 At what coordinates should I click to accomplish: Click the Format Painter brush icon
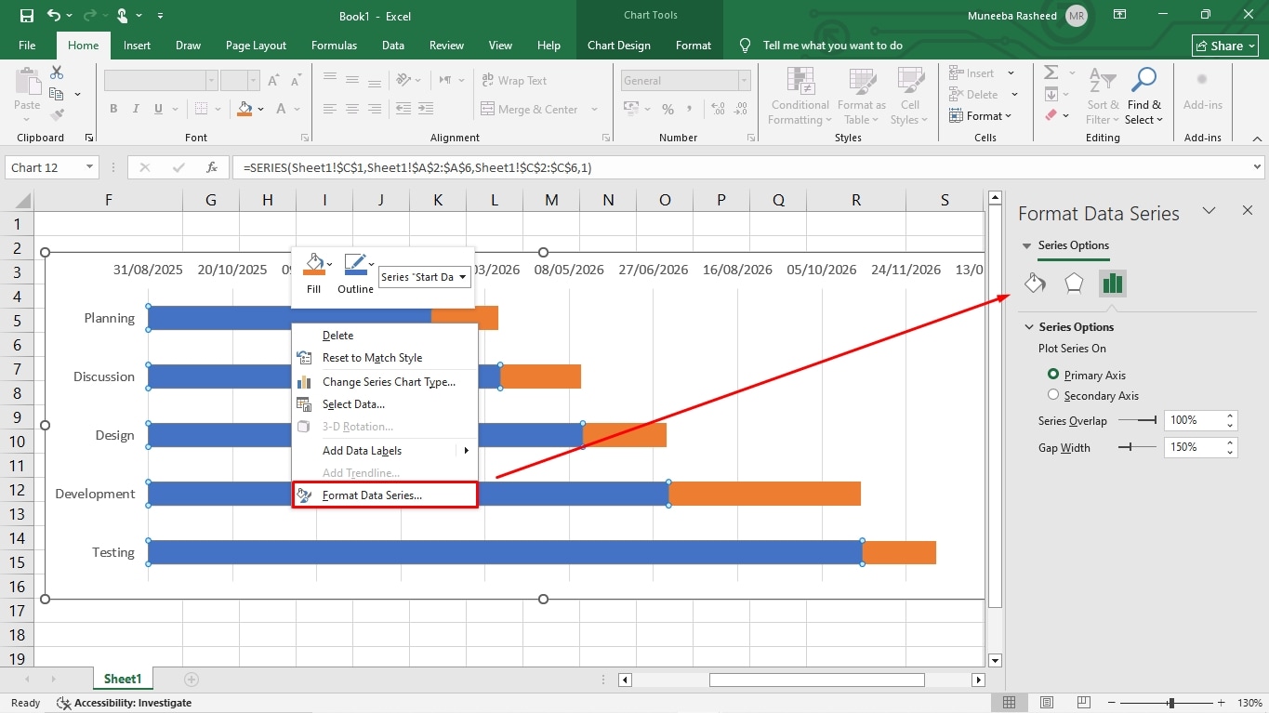tap(57, 115)
